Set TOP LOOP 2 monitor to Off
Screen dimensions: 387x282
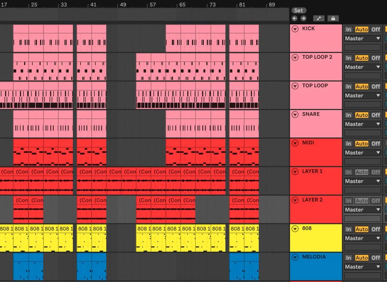(376, 58)
